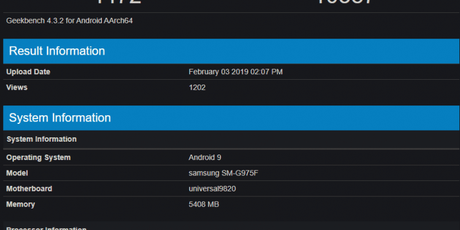Select the Operating System label

tap(39, 158)
